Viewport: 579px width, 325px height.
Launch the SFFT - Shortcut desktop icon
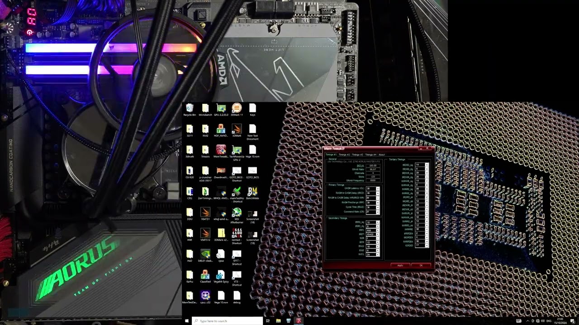tap(237, 257)
